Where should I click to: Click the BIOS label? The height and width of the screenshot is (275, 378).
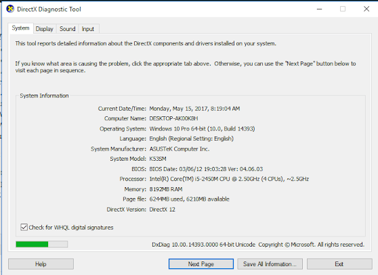click(139, 169)
